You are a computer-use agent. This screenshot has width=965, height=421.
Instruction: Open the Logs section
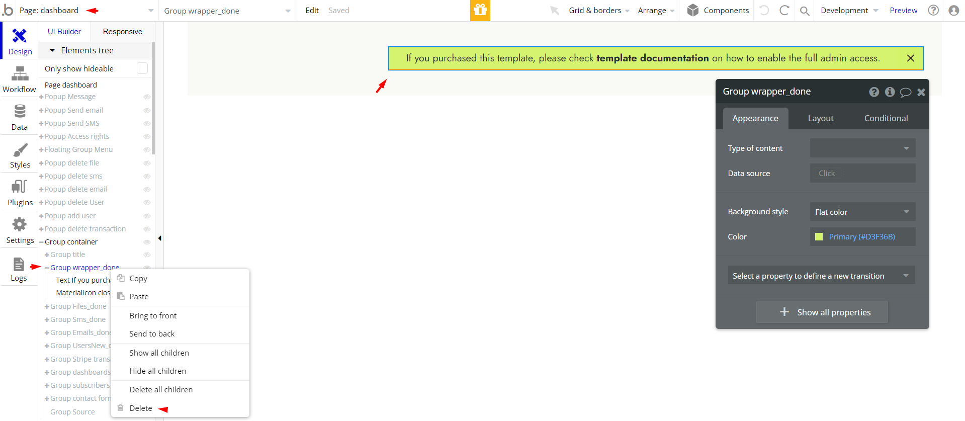tap(20, 268)
